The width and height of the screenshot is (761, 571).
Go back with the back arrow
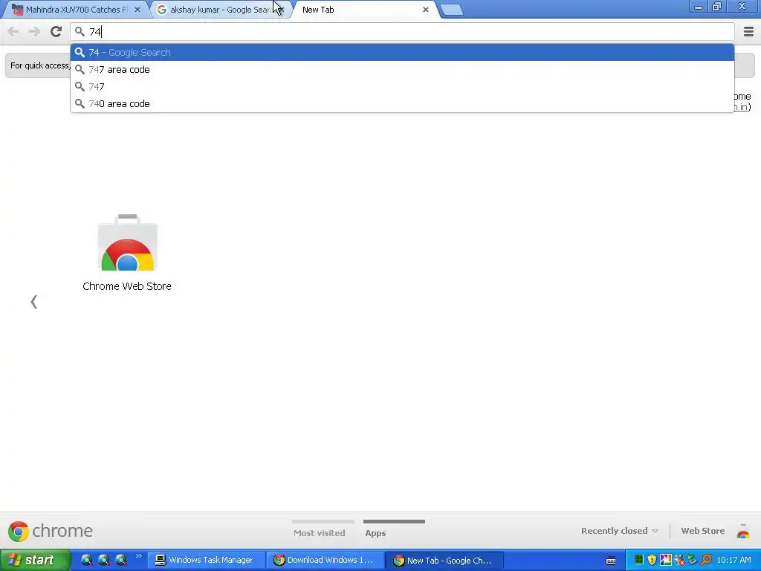click(x=13, y=31)
